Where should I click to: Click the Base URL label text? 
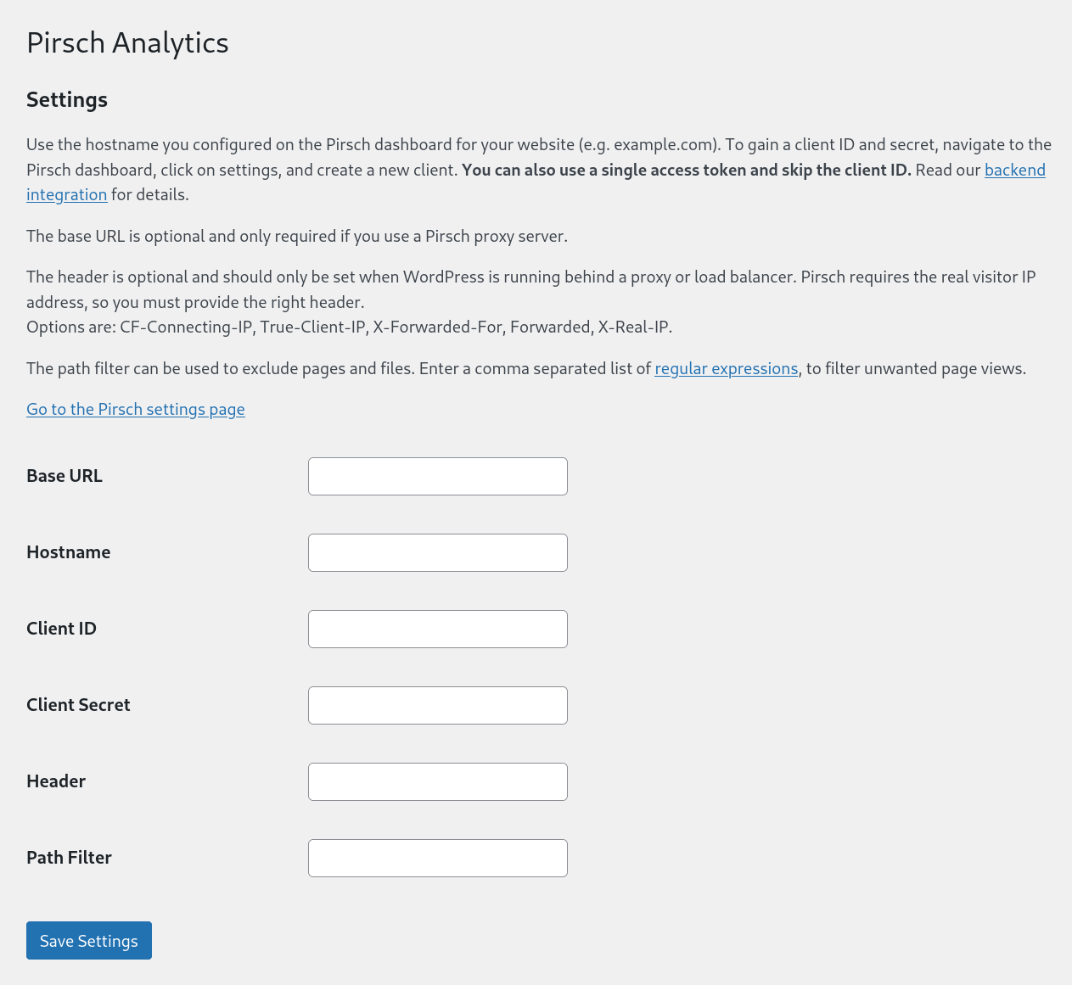64,475
